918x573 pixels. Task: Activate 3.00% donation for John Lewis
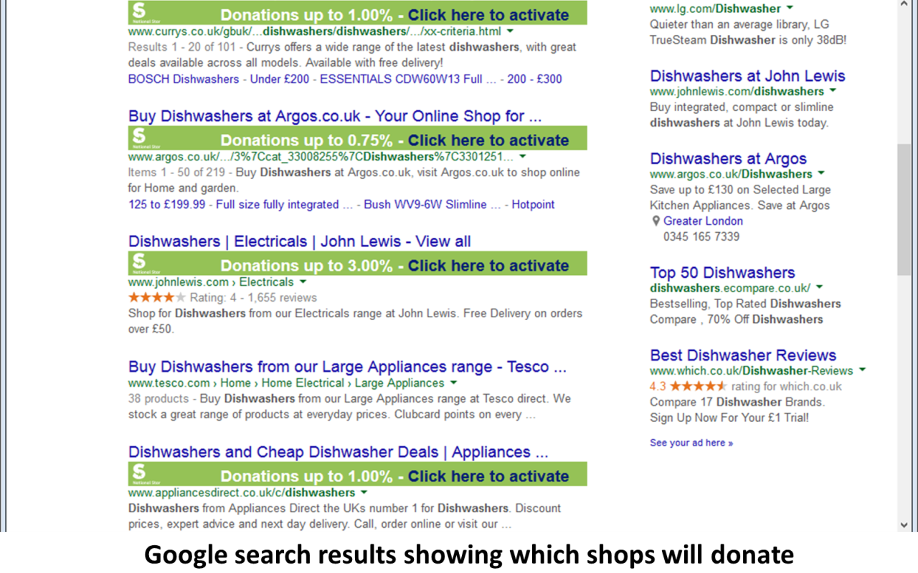pyautogui.click(x=488, y=266)
